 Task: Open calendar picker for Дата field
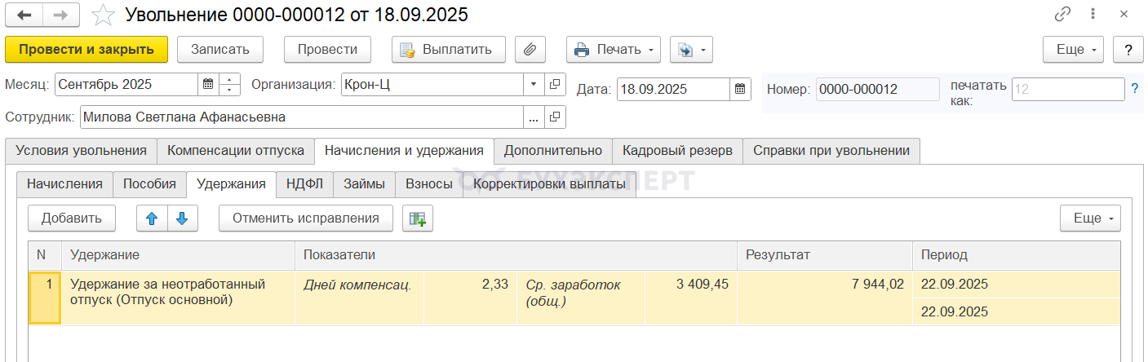[740, 89]
